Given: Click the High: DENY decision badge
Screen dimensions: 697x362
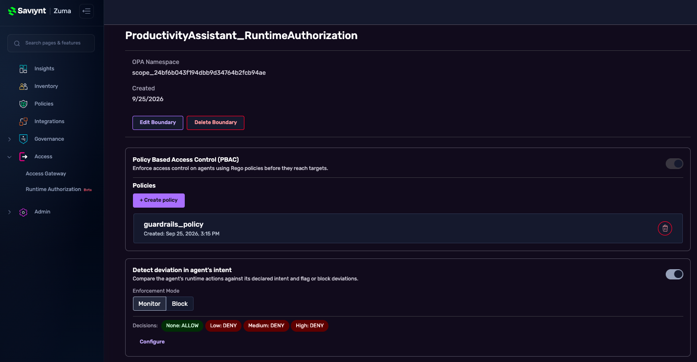Looking at the screenshot, I should tap(309, 326).
